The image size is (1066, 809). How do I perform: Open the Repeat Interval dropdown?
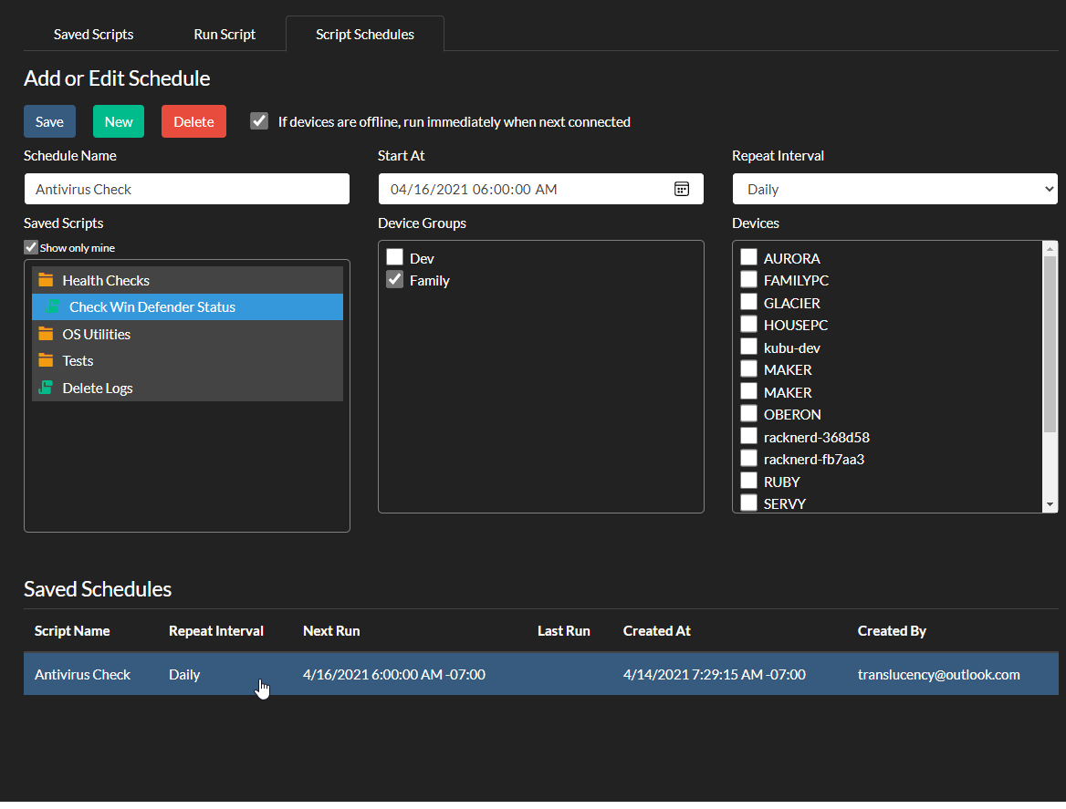[894, 189]
